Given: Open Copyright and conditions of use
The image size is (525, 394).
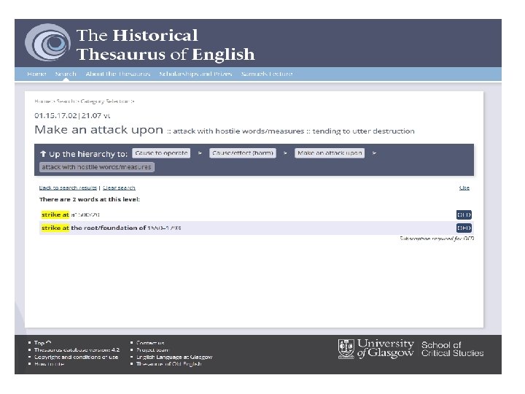Looking at the screenshot, I should point(76,357).
